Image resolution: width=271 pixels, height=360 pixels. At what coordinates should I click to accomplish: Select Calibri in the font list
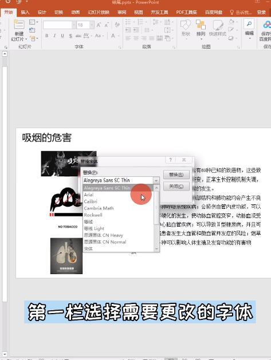[x=119, y=201]
